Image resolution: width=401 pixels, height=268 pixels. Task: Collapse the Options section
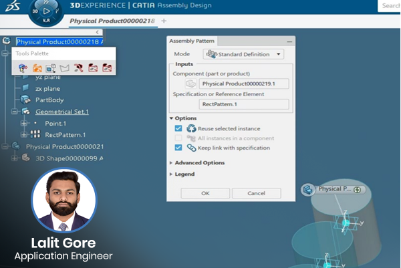(x=171, y=118)
